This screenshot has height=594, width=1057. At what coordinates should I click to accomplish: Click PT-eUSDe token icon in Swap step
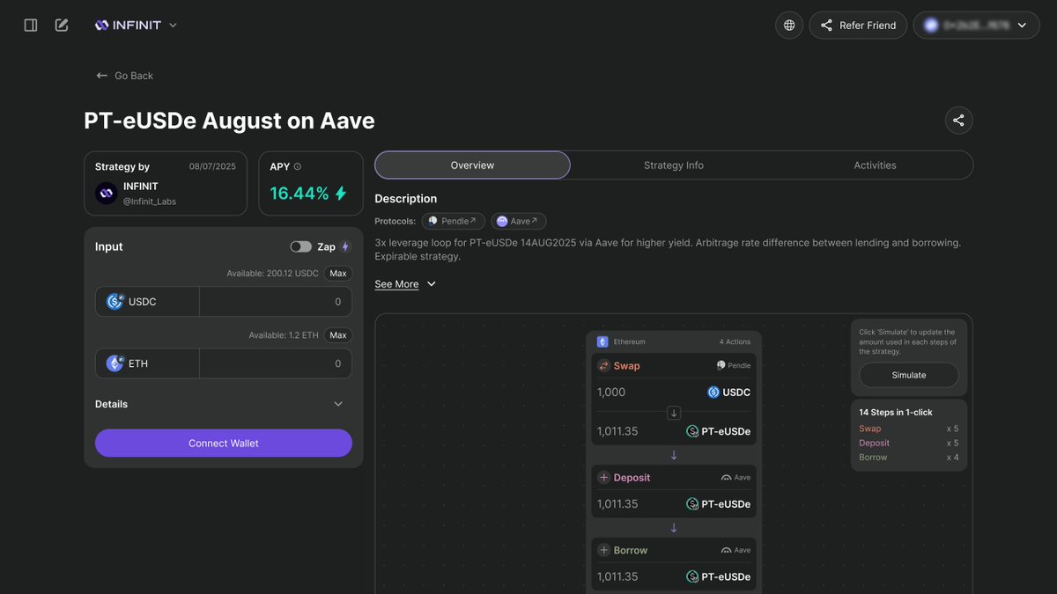[692, 431]
